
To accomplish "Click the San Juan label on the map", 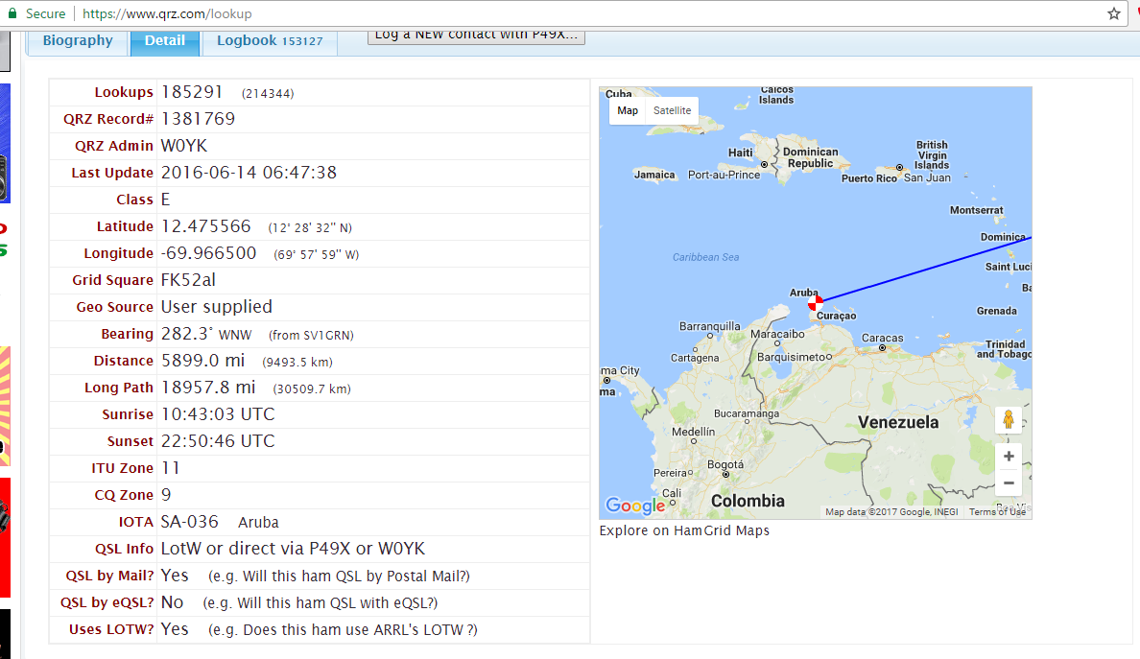I will (x=927, y=177).
